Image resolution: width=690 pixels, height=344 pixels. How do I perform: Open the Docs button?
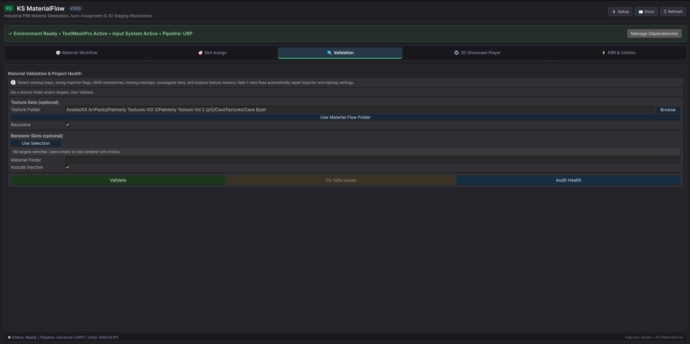[x=646, y=12]
